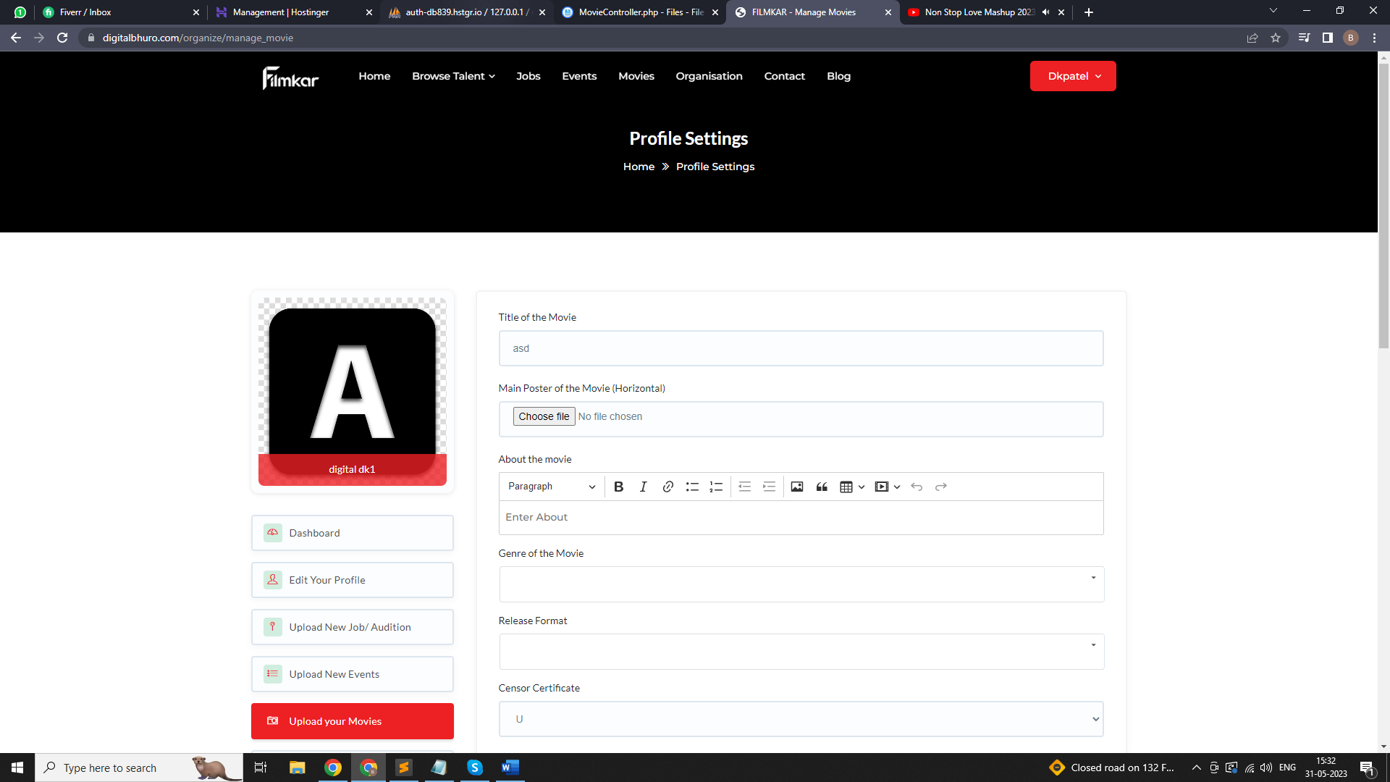Toggle bold formatting in About editor
This screenshot has height=782, width=1390.
618,487
